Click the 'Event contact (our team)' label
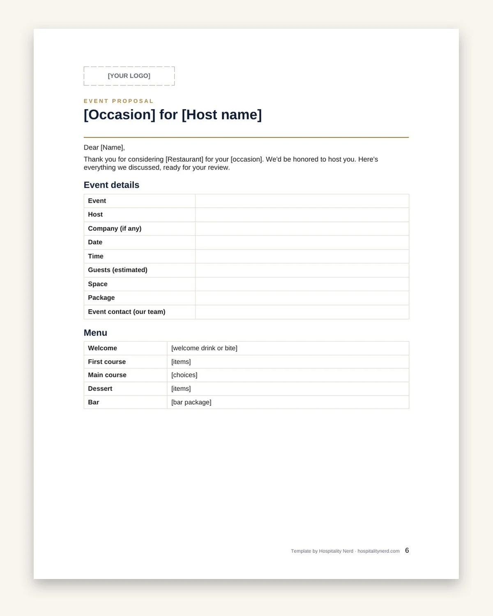This screenshot has width=493, height=616. click(127, 312)
